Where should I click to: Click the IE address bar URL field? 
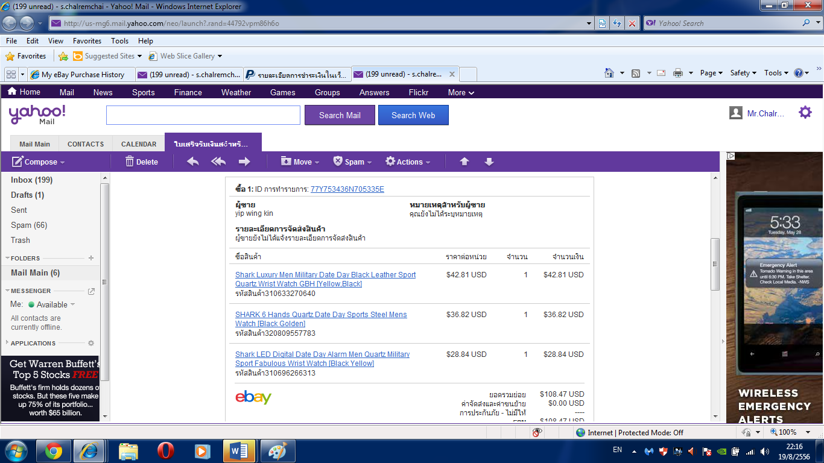pyautogui.click(x=320, y=24)
